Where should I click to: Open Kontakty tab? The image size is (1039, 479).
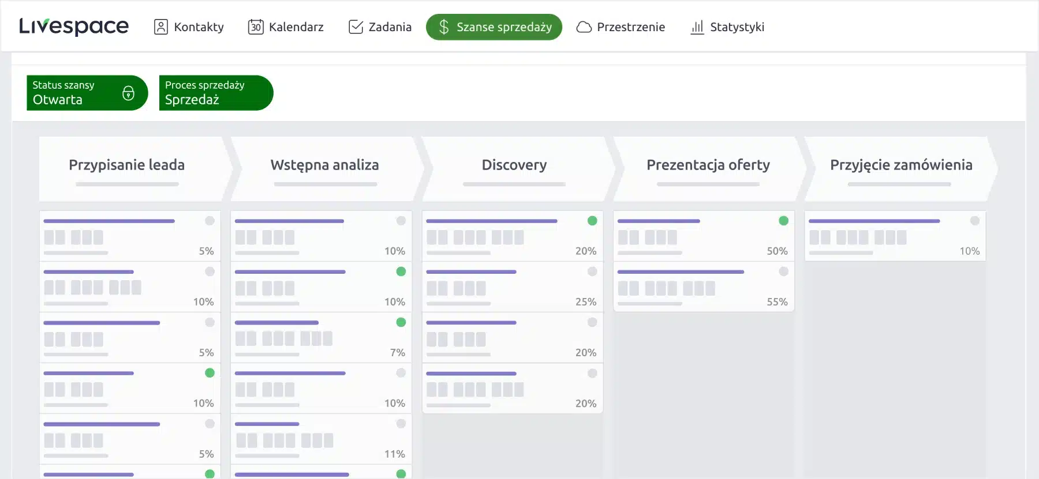[189, 27]
